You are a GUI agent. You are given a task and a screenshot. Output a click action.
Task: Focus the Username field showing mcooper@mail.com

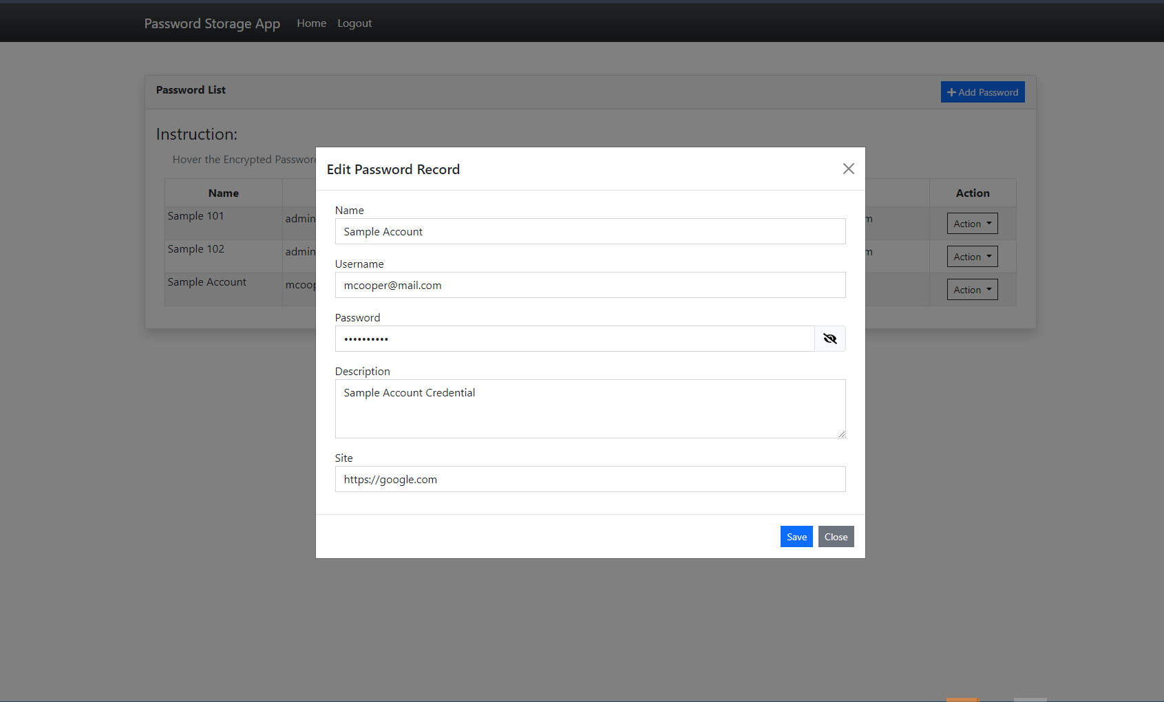(590, 285)
